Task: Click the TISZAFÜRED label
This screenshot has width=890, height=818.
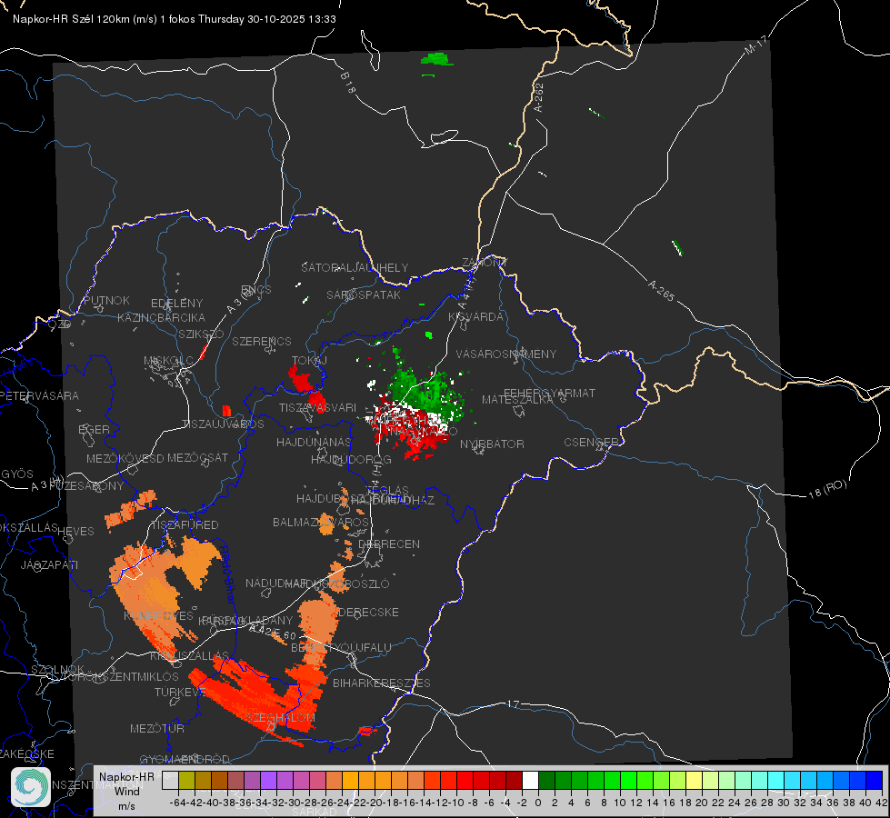Action: tap(185, 525)
